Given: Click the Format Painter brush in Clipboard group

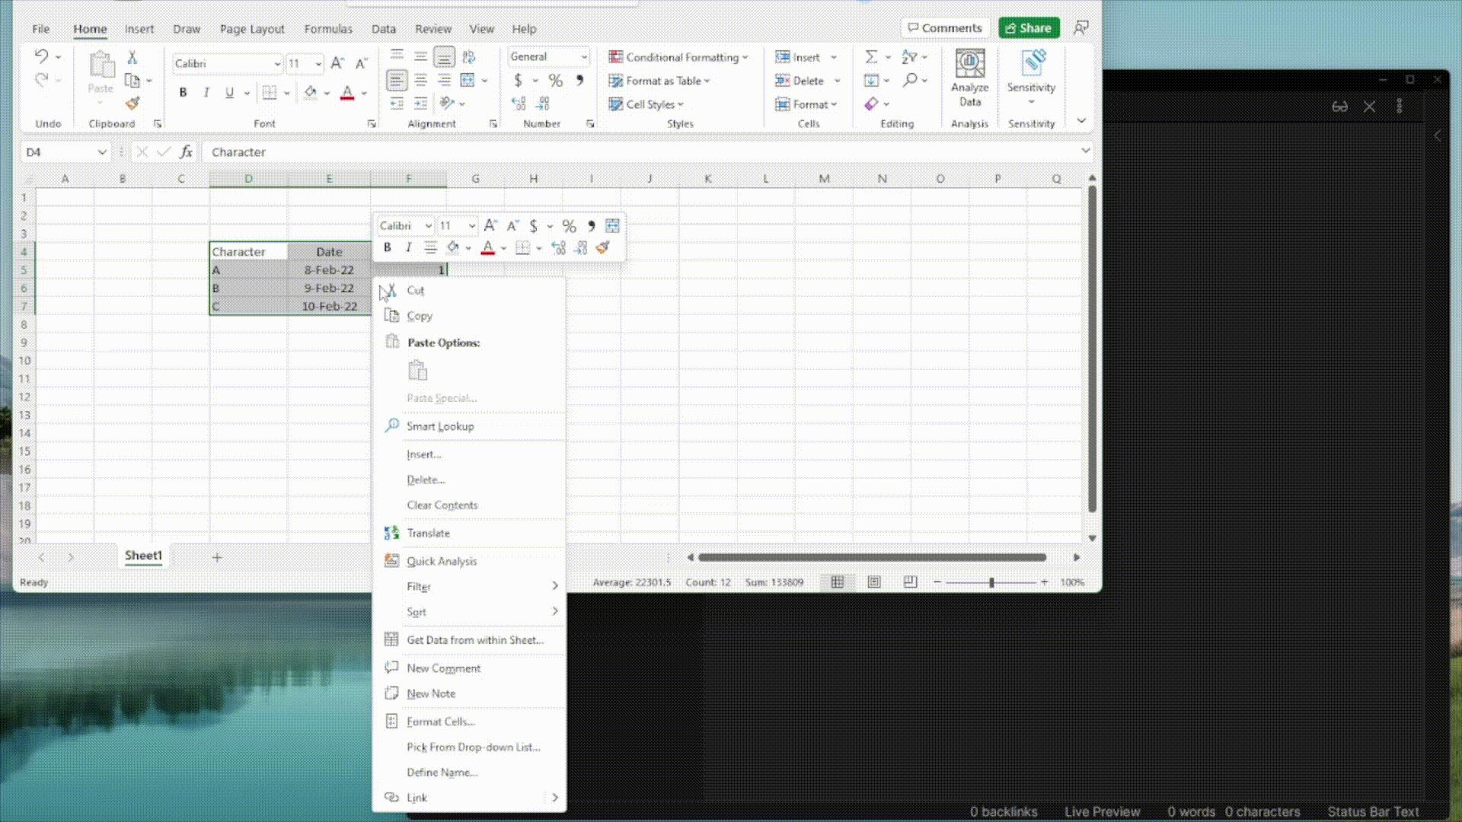Looking at the screenshot, I should pos(132,104).
